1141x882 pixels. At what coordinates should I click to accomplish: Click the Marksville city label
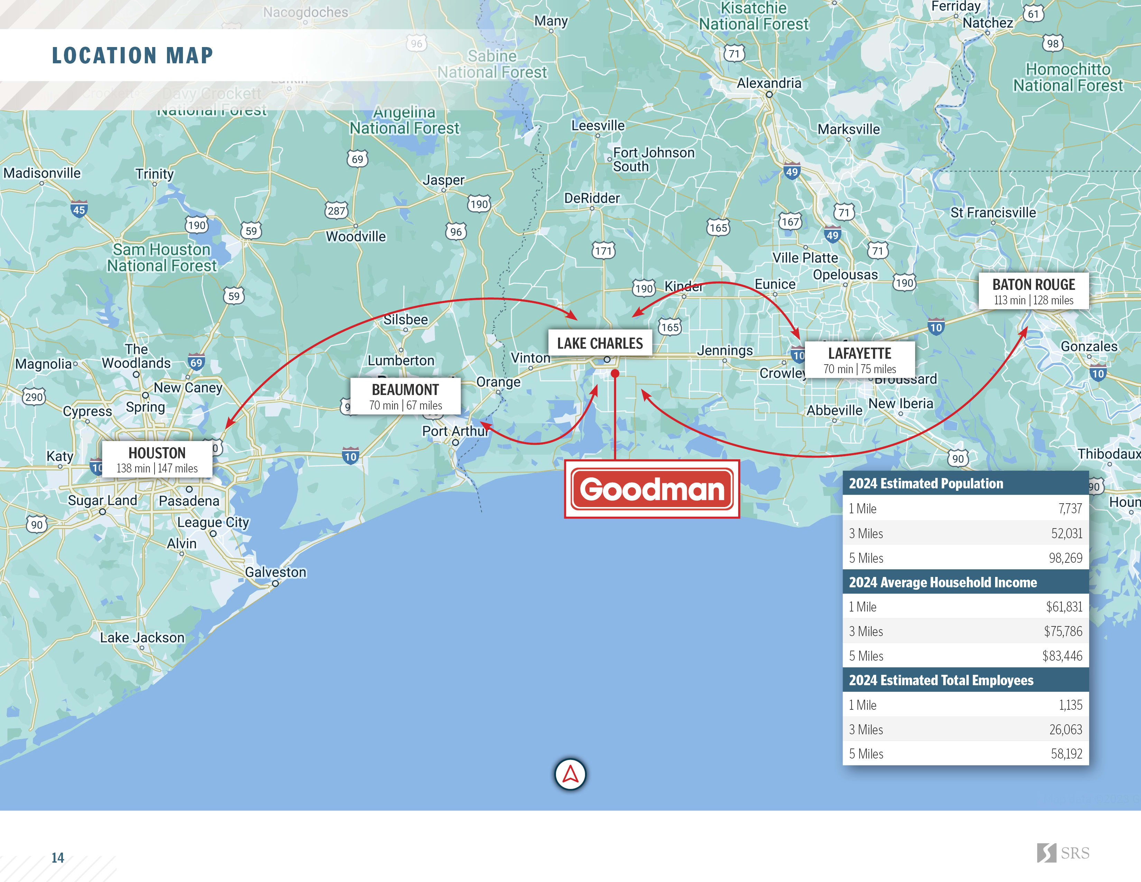click(x=848, y=129)
